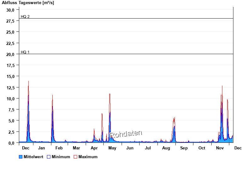
Task: Select the Minimum legend label text
Action: 61,157
